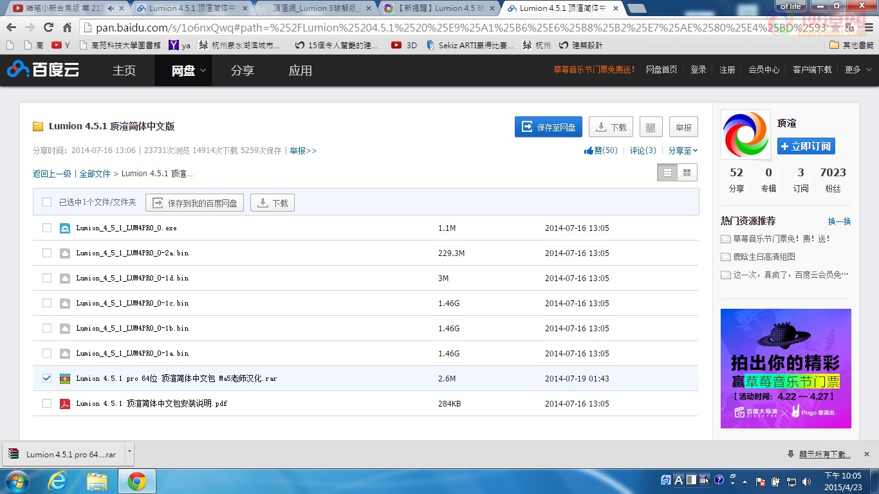
Task: Click the 顶渲 user avatar
Action: [x=745, y=134]
